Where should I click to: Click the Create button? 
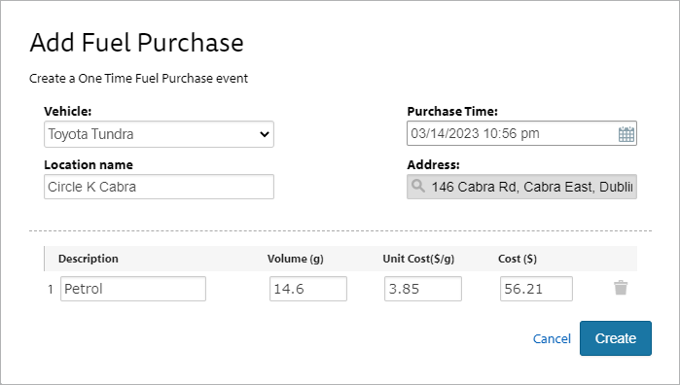(x=616, y=338)
